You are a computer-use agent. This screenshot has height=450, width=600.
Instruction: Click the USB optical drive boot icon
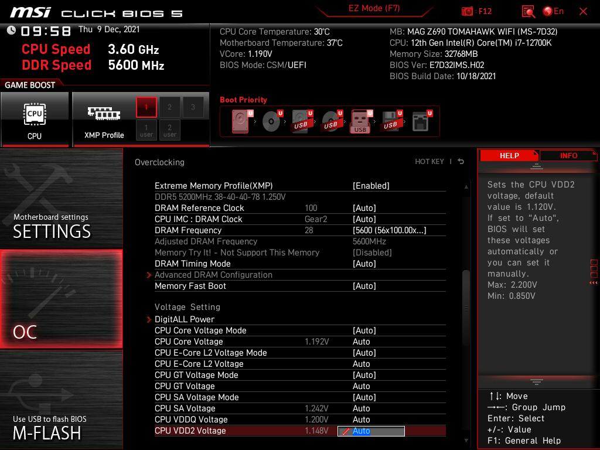[332, 121]
